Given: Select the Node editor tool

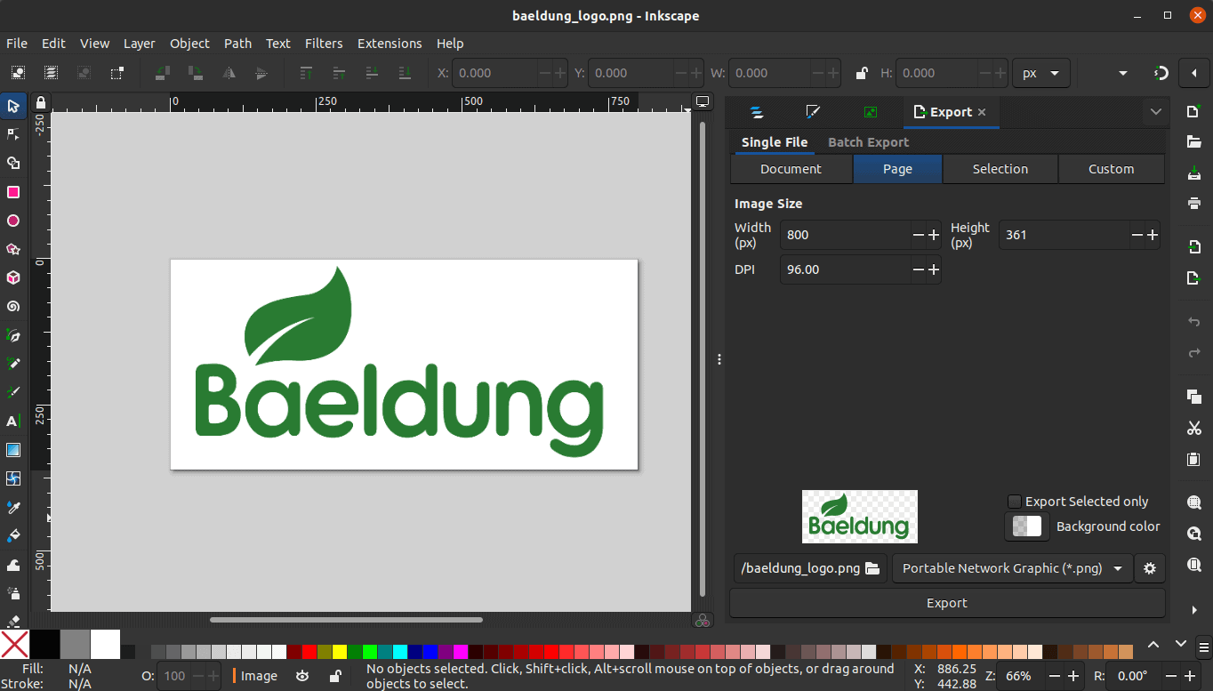Looking at the screenshot, I should point(13,134).
